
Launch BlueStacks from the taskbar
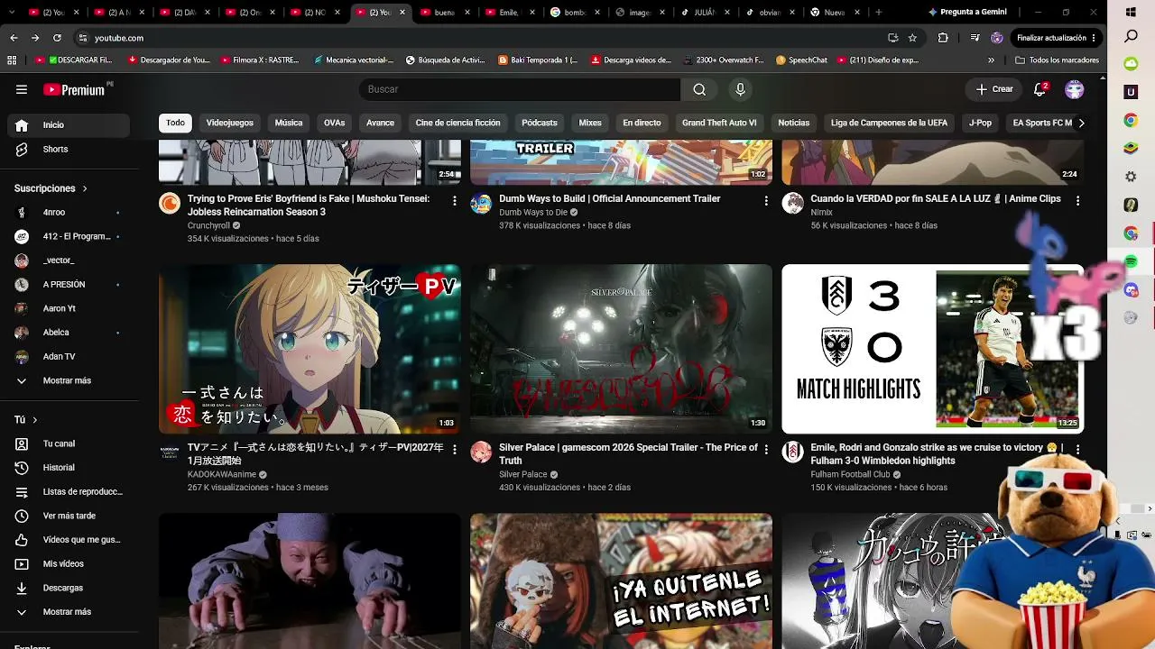click(1131, 149)
